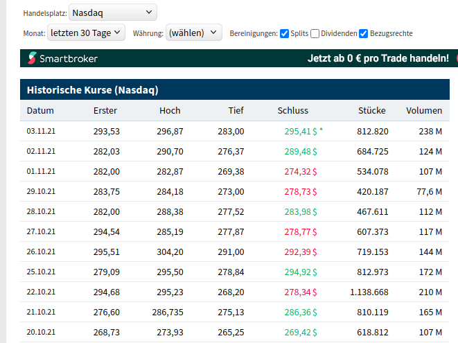Expand the Monat letzten 30 Tage dropdown
Screen dimensions: 458x343
click(86, 33)
